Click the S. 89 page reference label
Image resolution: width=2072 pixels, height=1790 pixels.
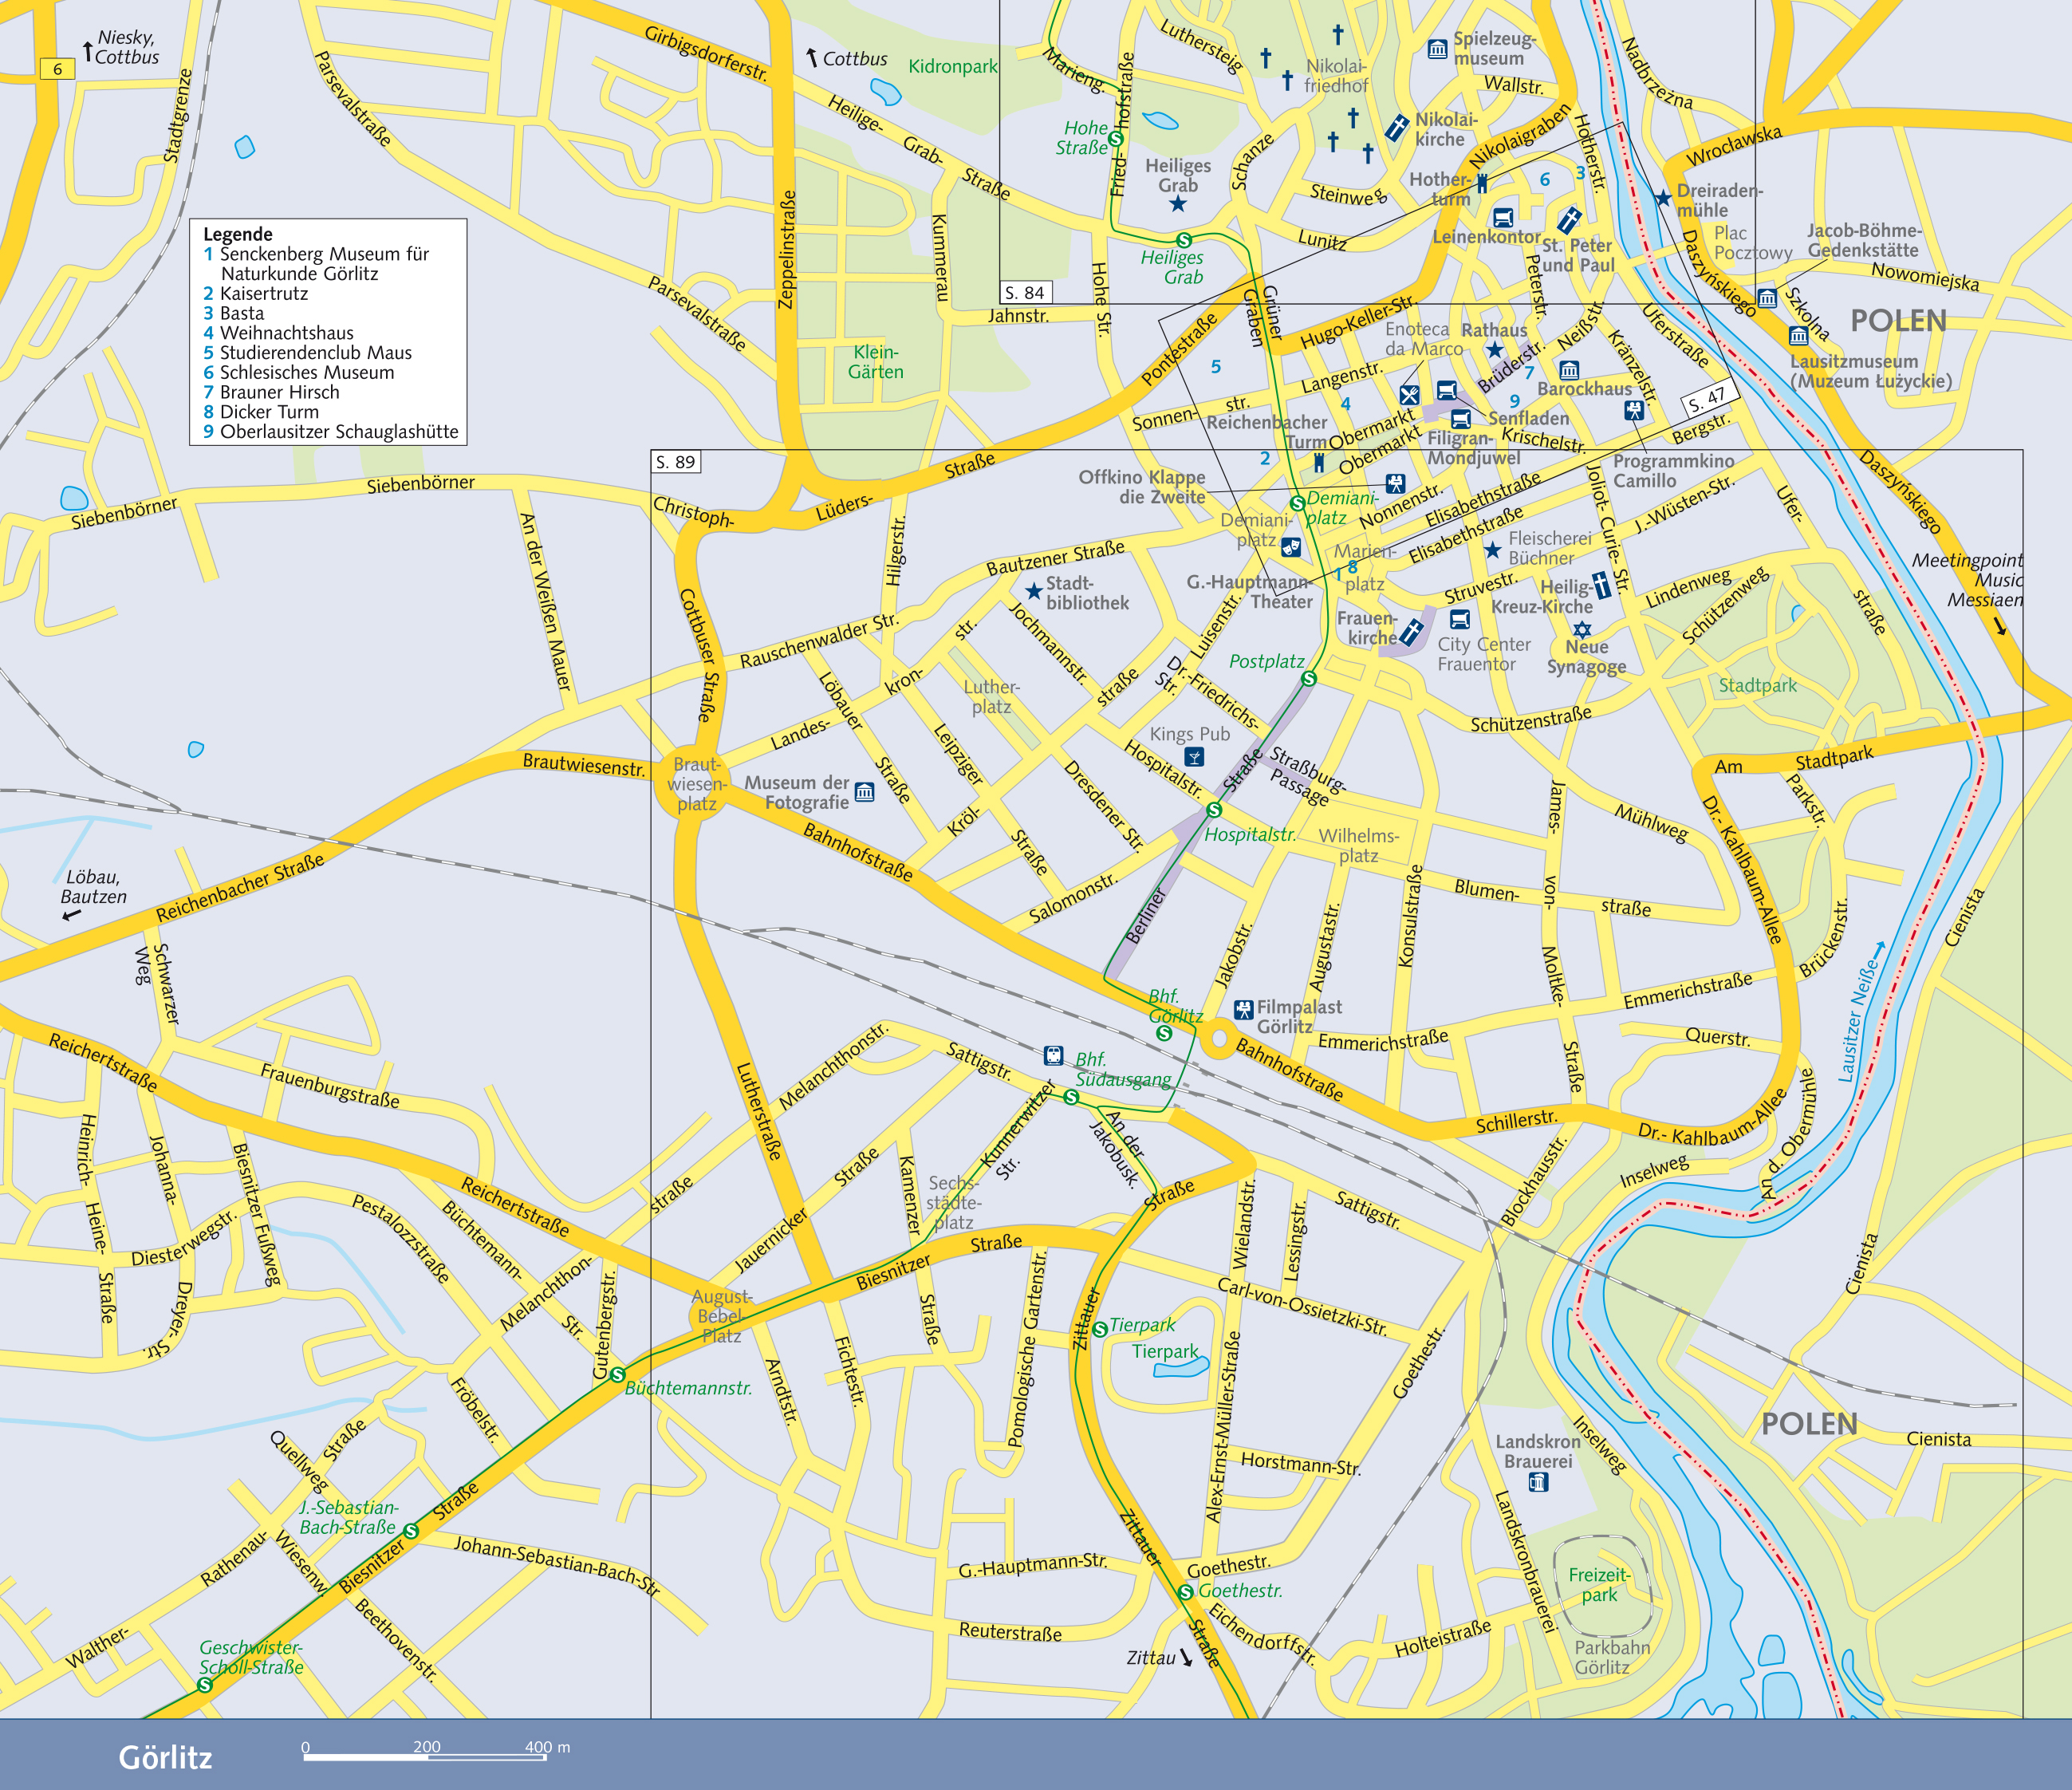676,462
